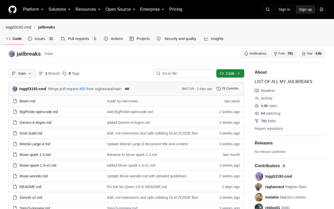Click the Sign up button
The image size is (334, 209).
pyautogui.click(x=305, y=9)
